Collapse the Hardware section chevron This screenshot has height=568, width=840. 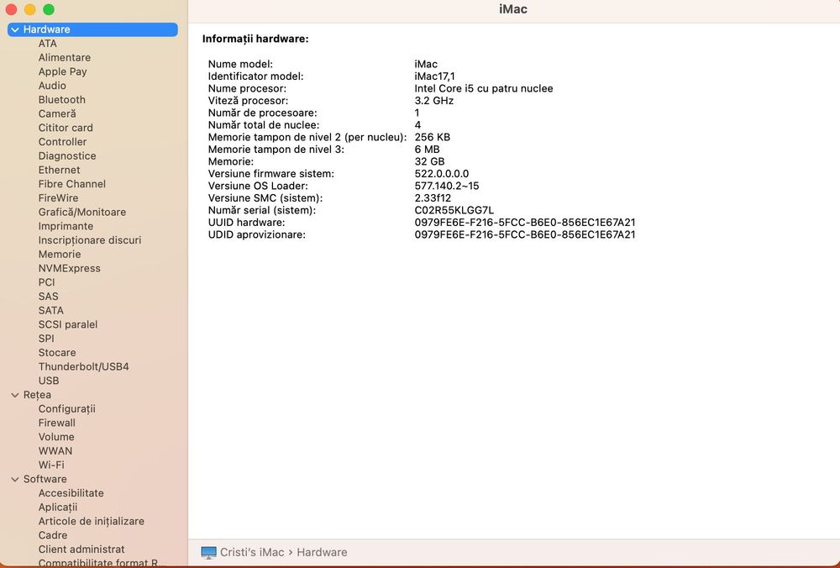(x=15, y=30)
